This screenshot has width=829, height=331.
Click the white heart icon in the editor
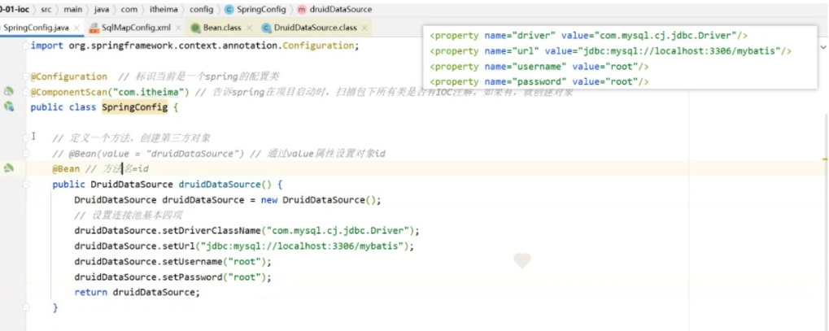(x=522, y=260)
